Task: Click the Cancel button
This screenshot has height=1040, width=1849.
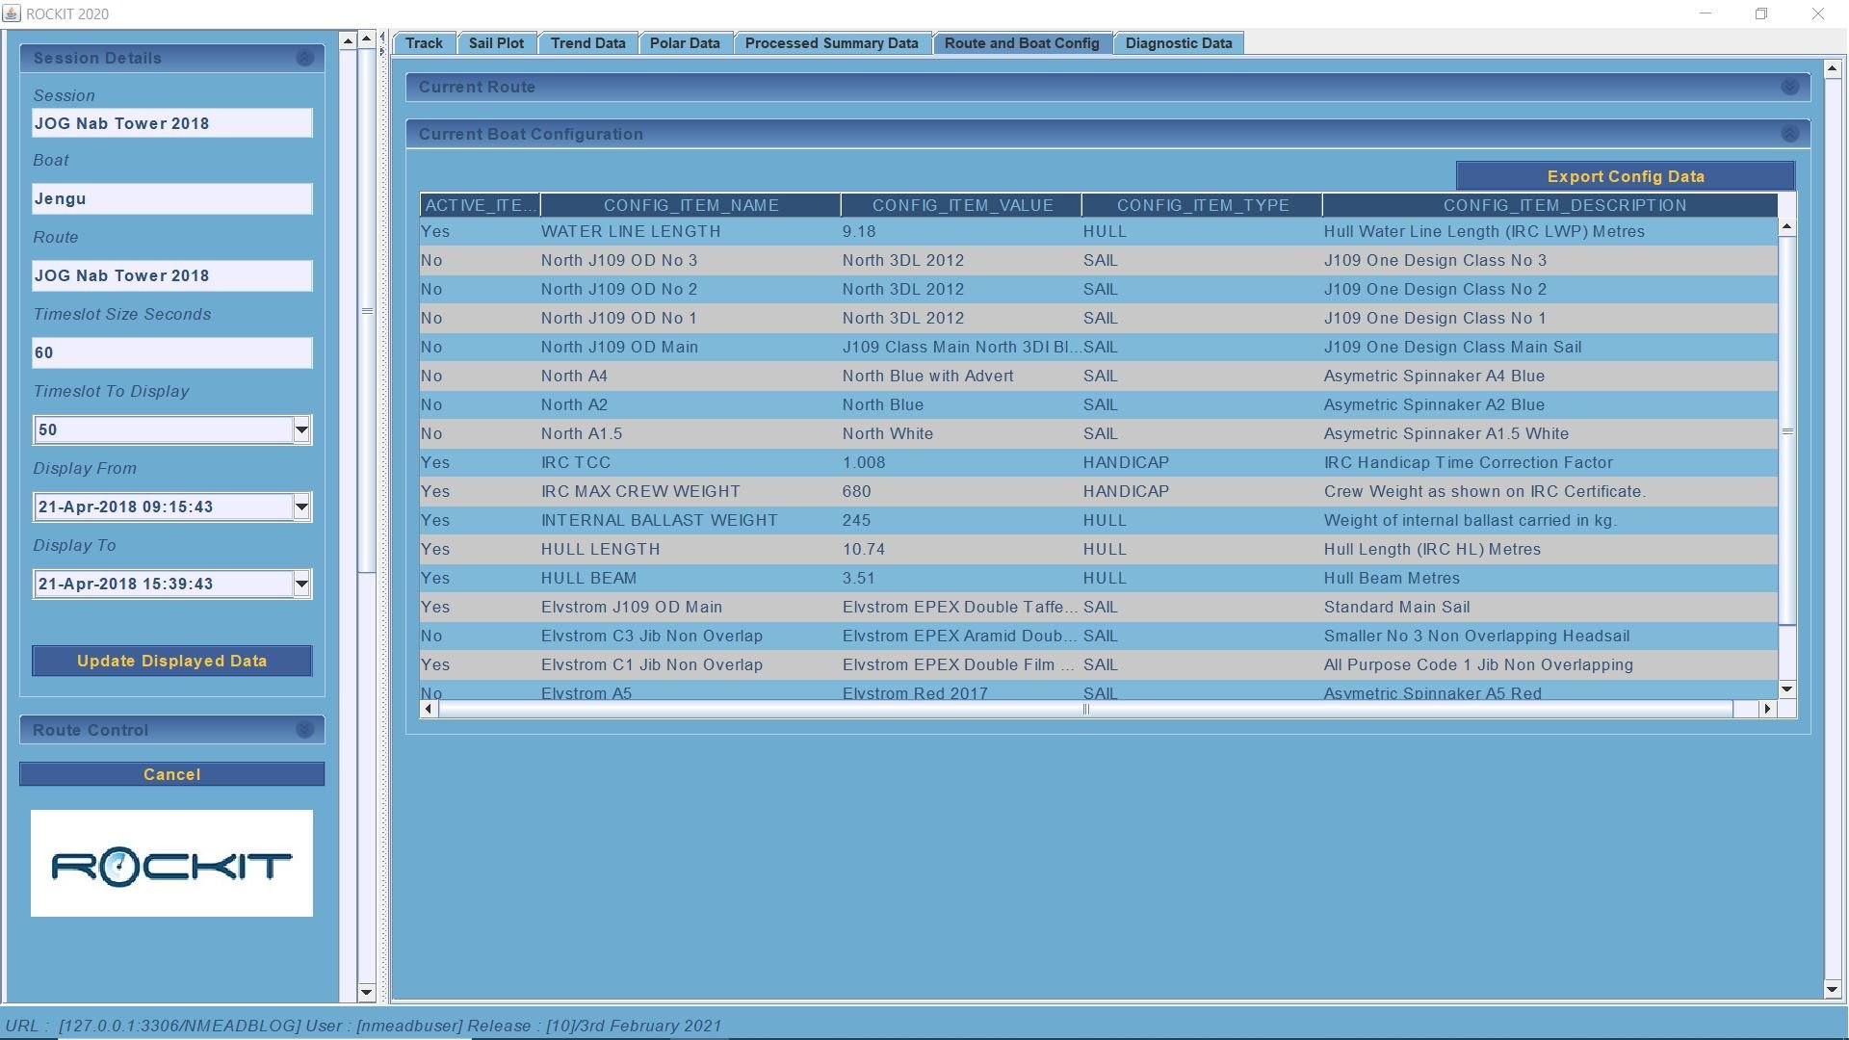Action: 171,775
